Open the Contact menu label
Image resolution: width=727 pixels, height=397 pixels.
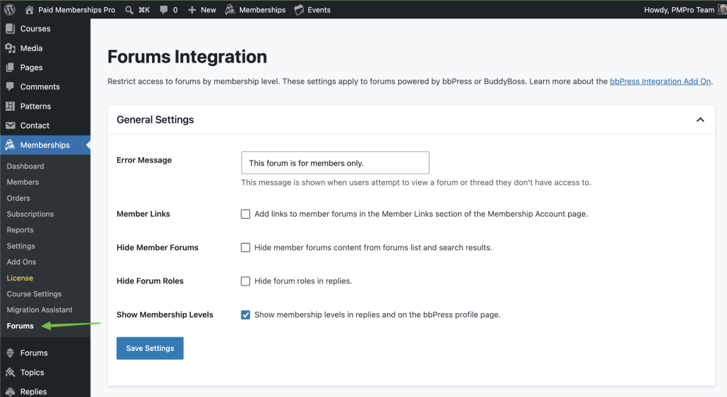coord(35,126)
